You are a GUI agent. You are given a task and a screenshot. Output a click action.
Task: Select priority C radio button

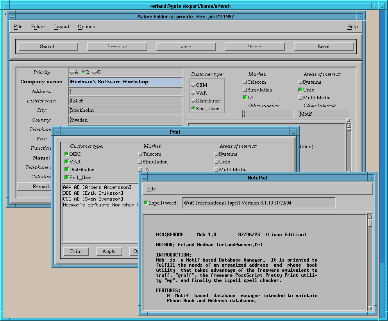coord(95,72)
